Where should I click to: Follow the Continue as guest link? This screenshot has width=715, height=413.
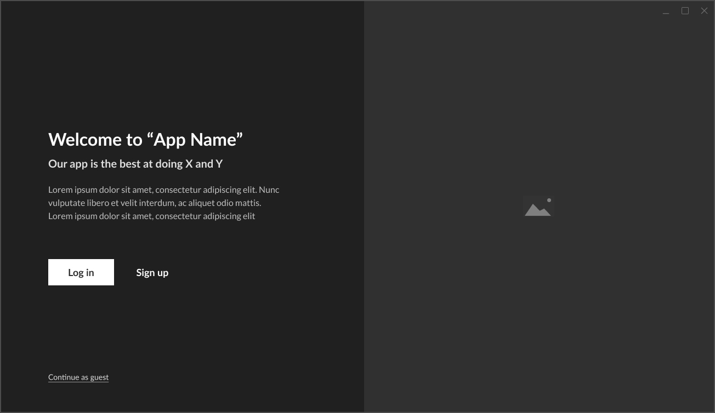78,377
